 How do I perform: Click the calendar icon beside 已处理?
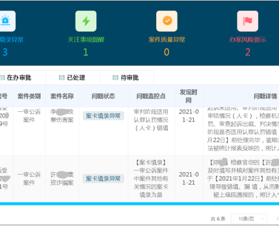click(61, 77)
